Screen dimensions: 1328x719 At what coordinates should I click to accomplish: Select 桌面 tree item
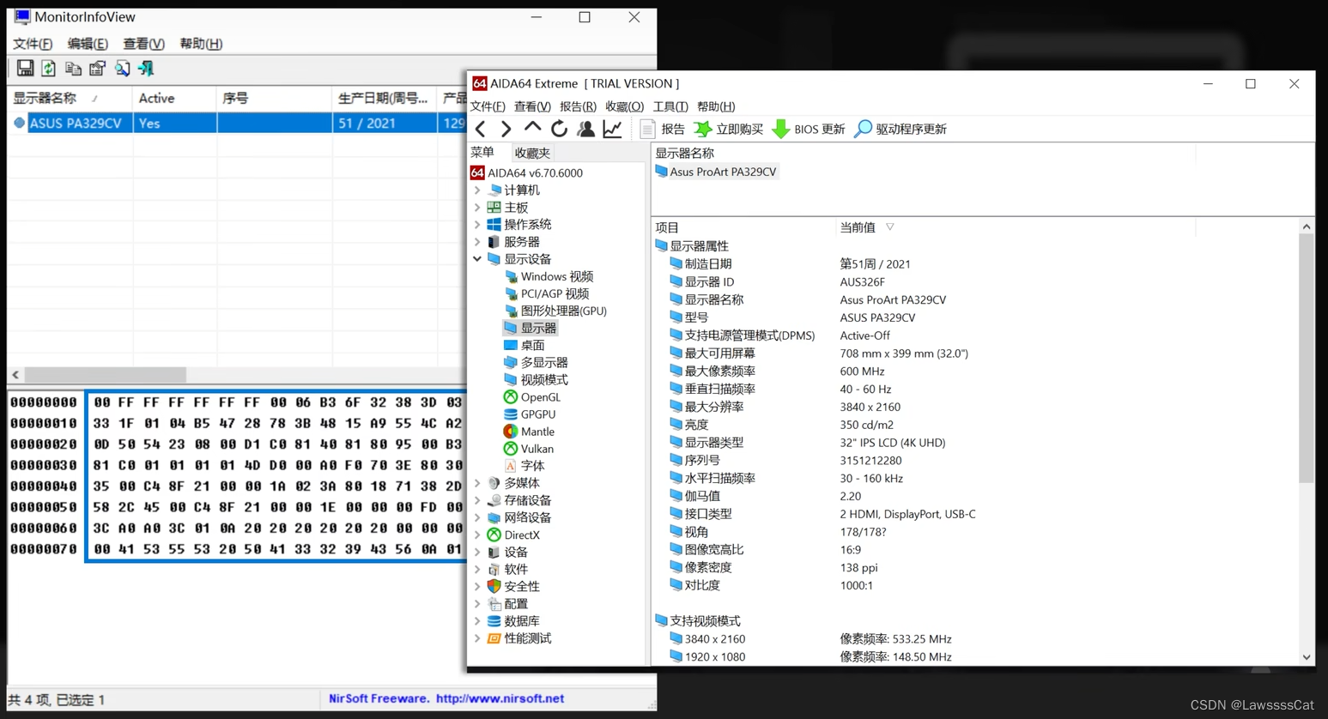[x=525, y=345]
